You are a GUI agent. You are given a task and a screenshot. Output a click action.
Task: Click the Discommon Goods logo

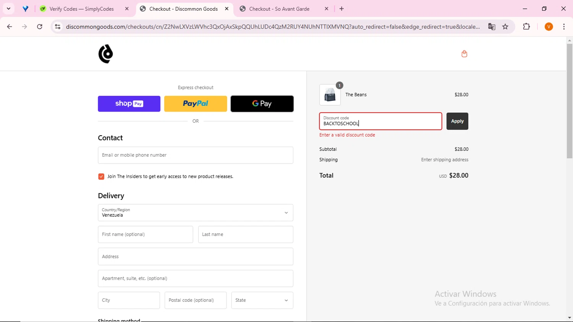pos(105,54)
